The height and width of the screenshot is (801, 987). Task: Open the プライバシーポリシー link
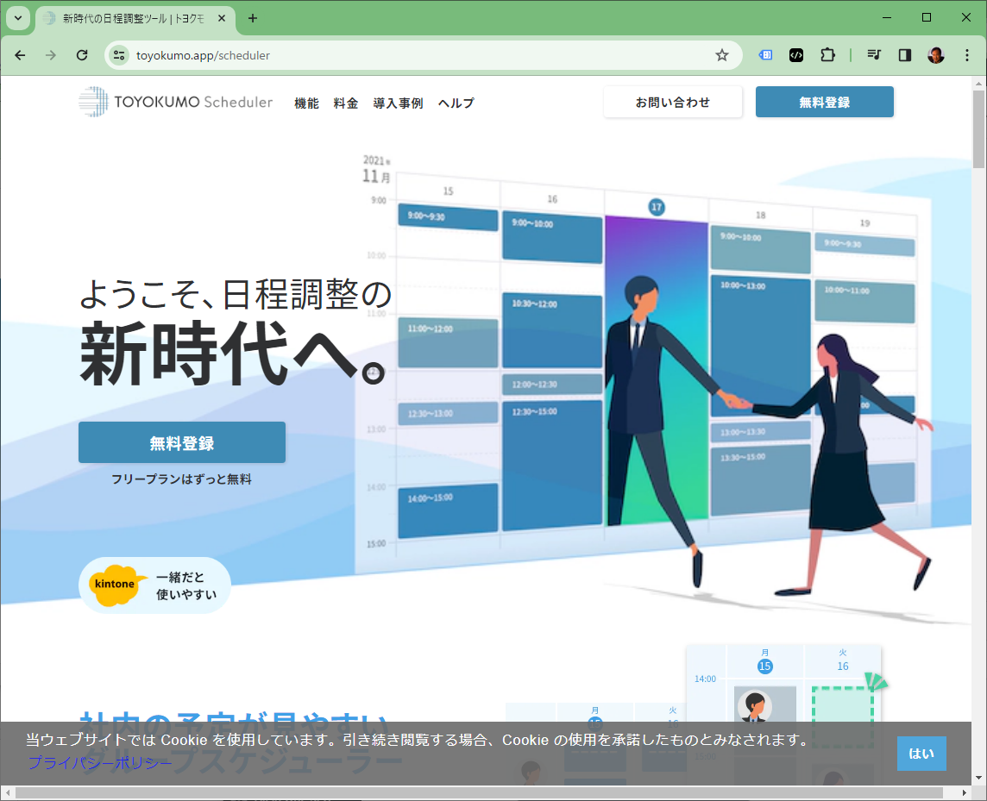pos(100,763)
